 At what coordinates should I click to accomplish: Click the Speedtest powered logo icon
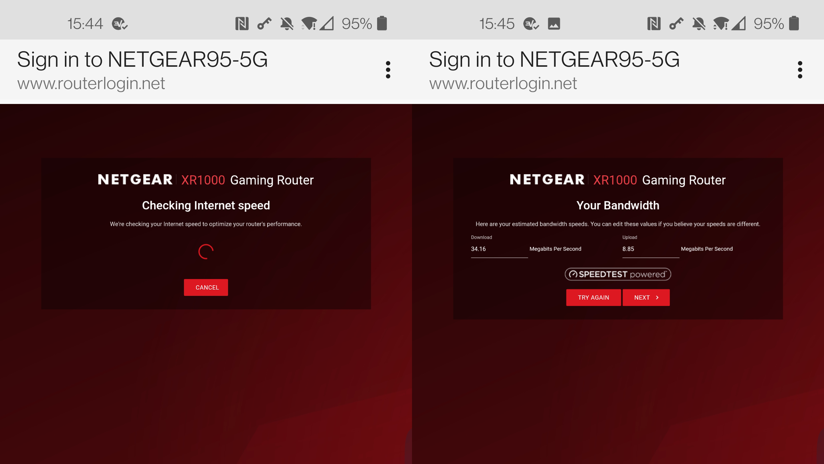[618, 274]
